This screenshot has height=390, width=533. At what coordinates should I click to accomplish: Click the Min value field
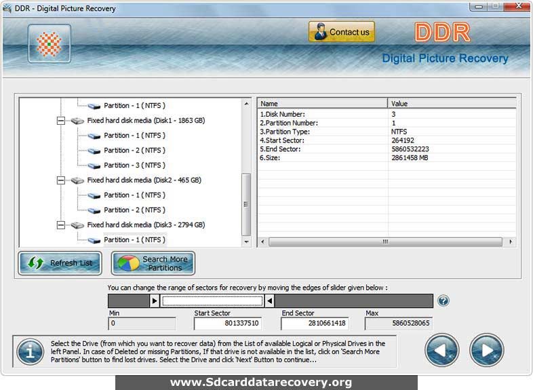(x=142, y=324)
